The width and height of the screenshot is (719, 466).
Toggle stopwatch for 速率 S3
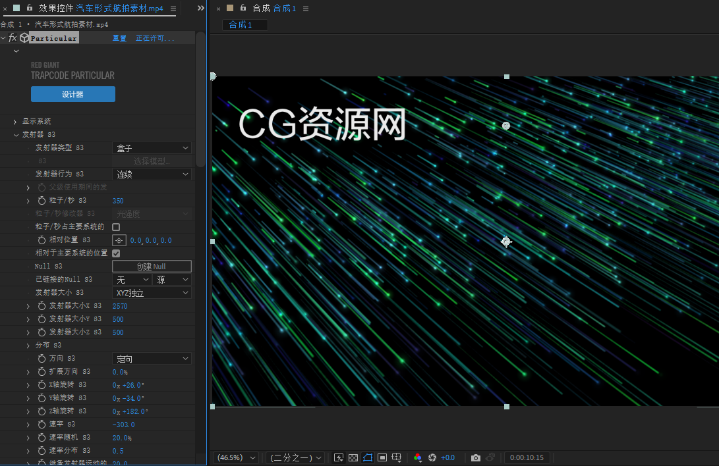tap(42, 425)
